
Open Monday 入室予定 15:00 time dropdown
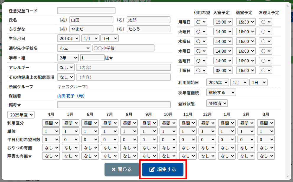coord(223,22)
